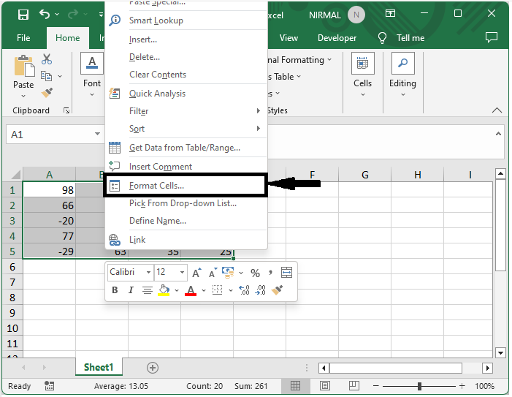
Task: Open the font size 12 dropdown
Action: click(x=182, y=272)
